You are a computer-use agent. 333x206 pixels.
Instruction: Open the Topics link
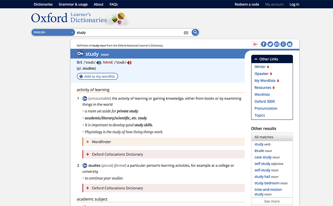click(260, 115)
